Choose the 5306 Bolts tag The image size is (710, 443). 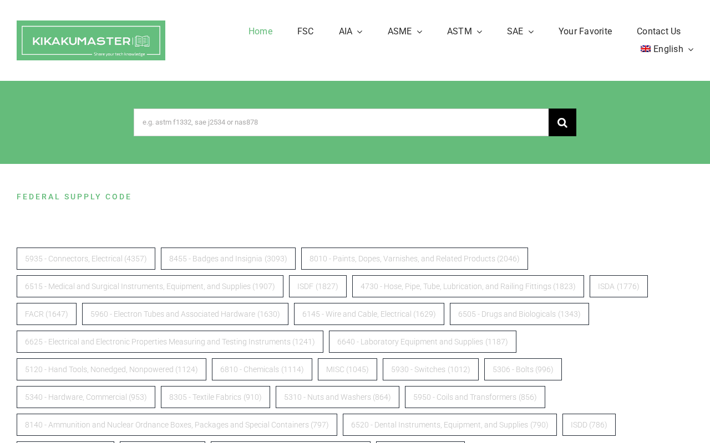(523, 369)
